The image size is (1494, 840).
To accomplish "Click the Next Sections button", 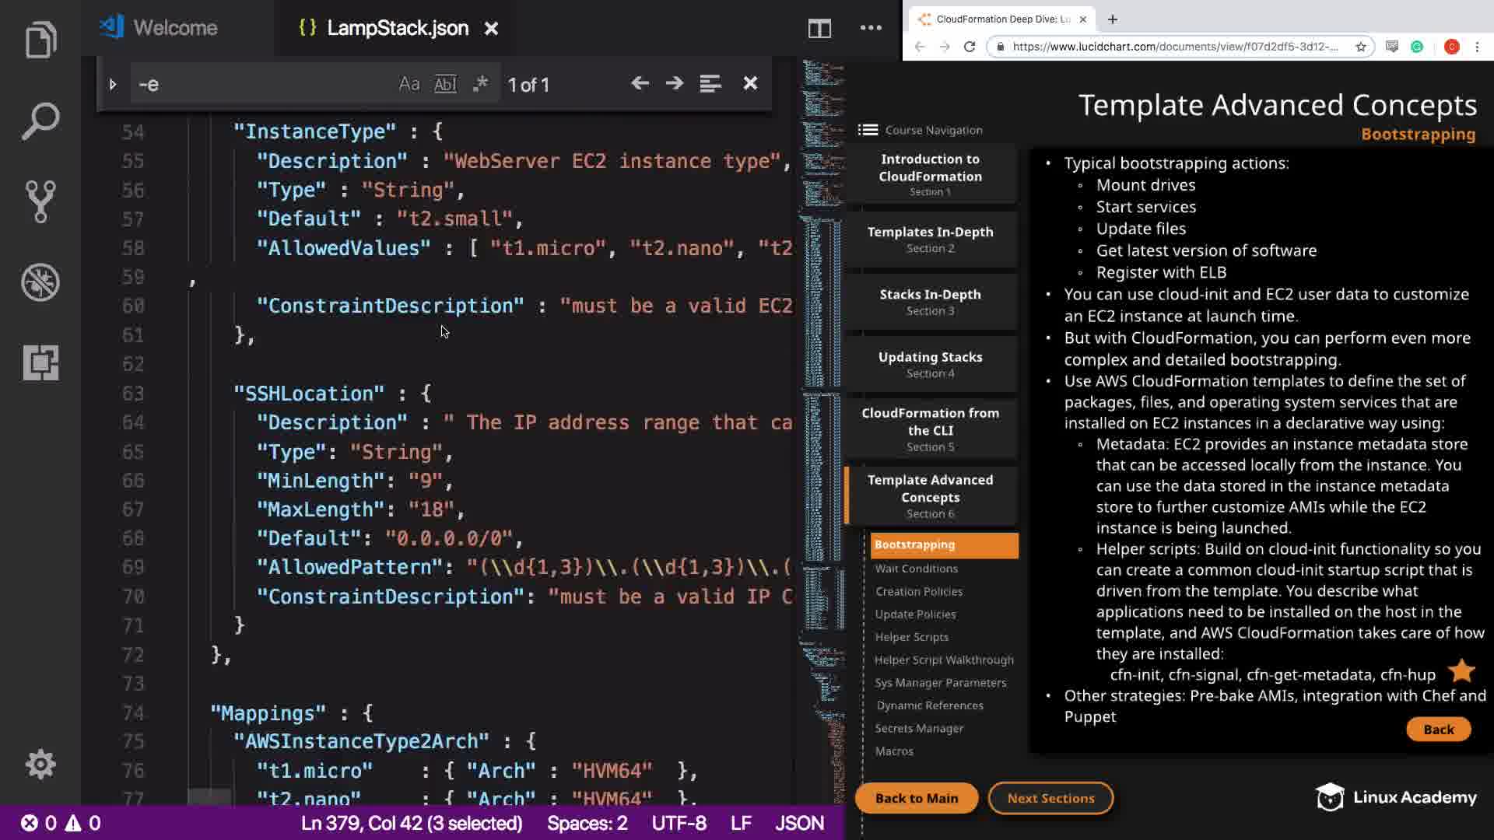I will 1050,798.
